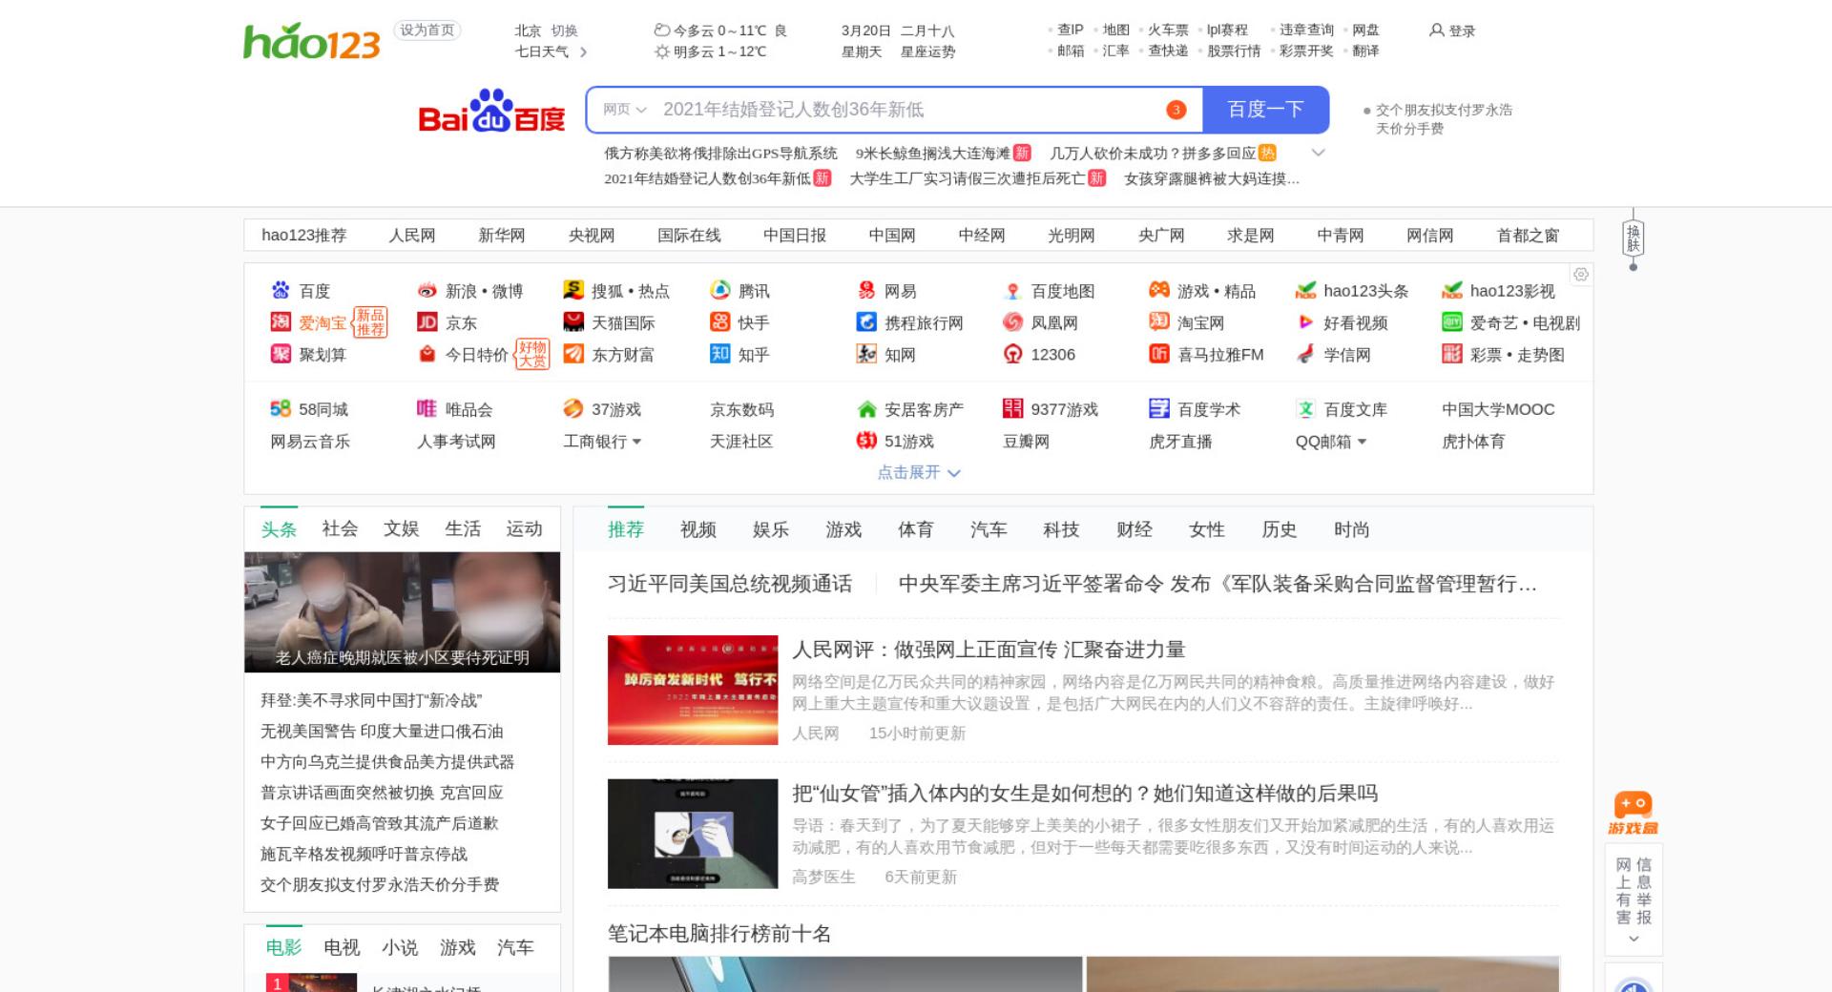Image resolution: width=1832 pixels, height=992 pixels.
Task: Click the 百度一下 search button
Action: coord(1265,110)
